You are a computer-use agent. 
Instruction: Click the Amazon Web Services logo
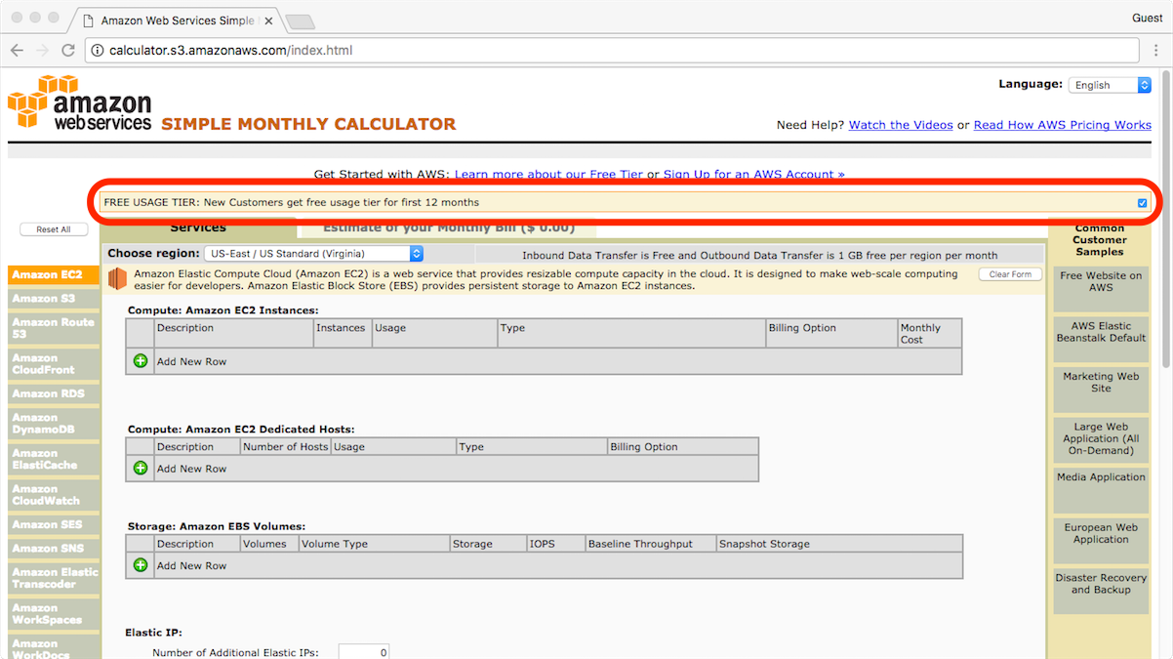(x=80, y=103)
